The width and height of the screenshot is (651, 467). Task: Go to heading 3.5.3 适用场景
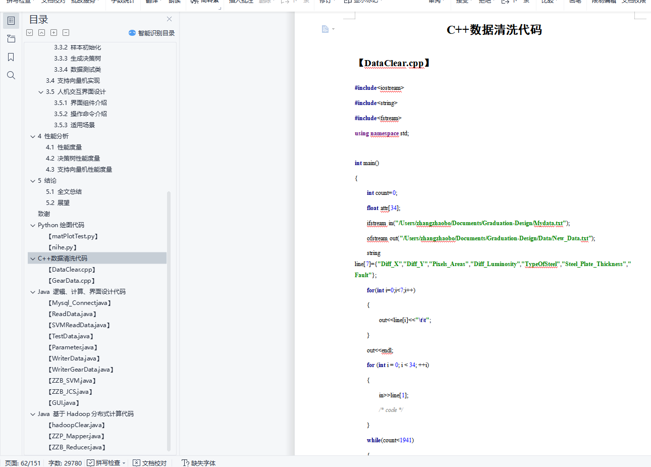pyautogui.click(x=74, y=125)
